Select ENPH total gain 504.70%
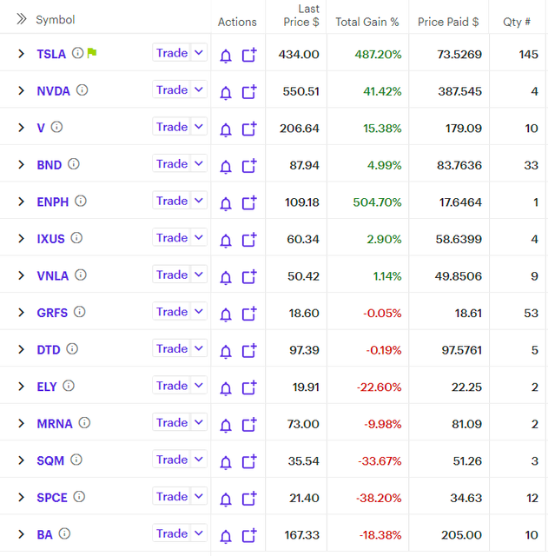Screen dimensions: 548x556 click(x=377, y=202)
